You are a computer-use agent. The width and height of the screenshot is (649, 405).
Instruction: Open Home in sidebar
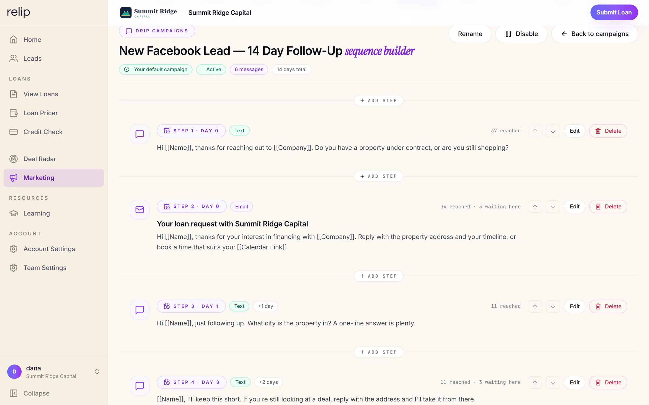54,40
